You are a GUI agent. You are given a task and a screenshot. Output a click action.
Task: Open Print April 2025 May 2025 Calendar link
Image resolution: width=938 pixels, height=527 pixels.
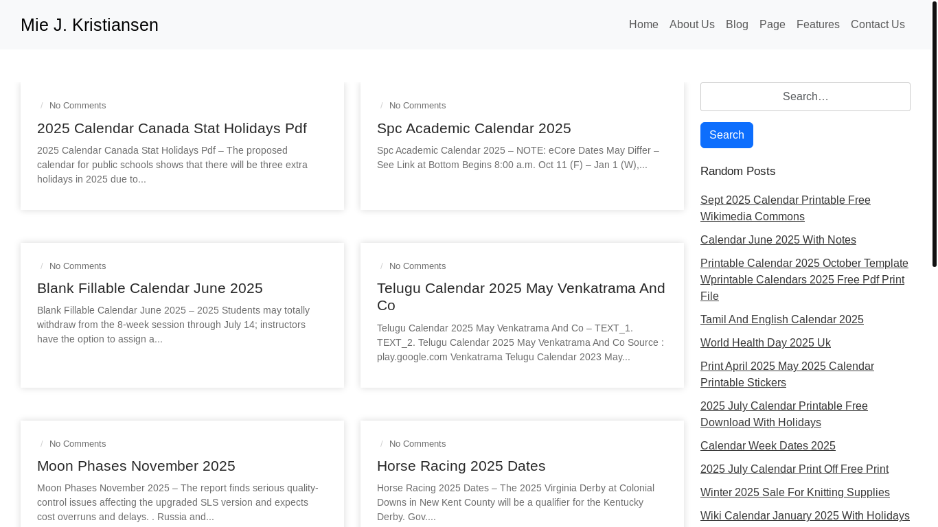[x=787, y=375]
